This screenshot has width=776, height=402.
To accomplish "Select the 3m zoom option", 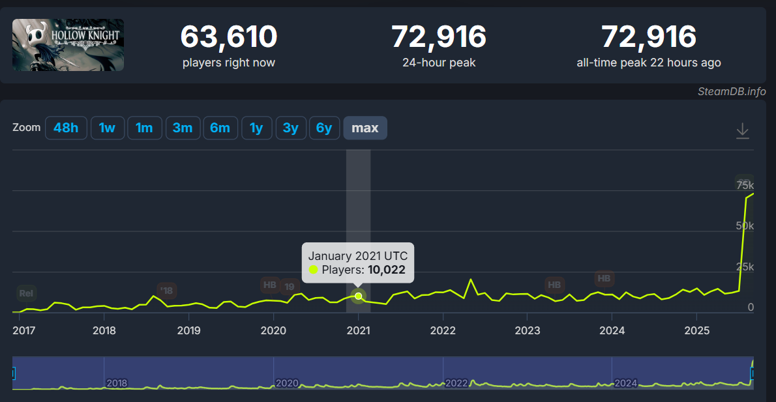I will tap(183, 128).
